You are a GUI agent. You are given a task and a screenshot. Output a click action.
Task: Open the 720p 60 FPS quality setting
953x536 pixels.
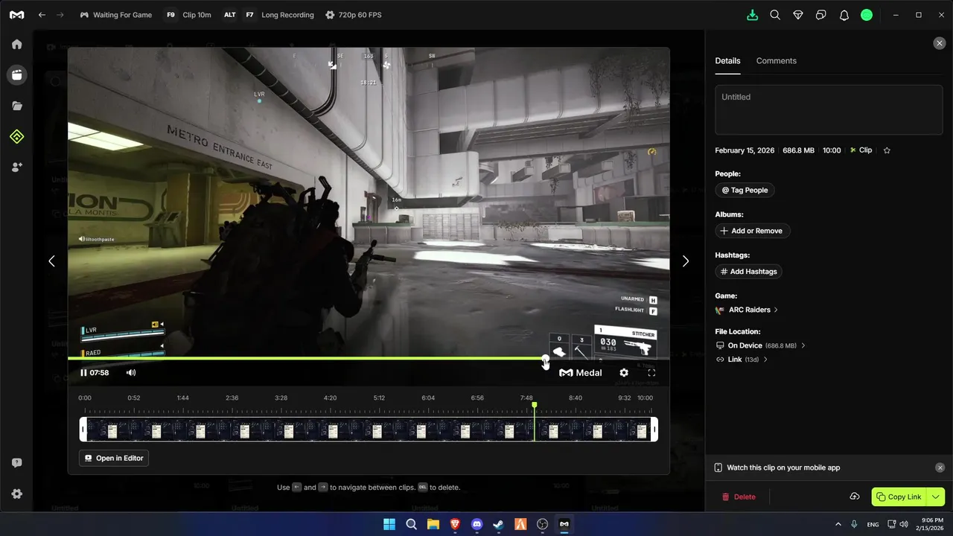pyautogui.click(x=354, y=15)
